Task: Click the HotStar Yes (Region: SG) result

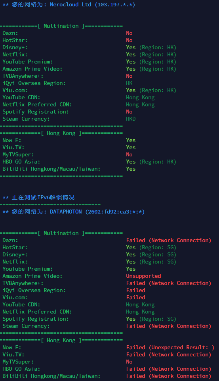Action: pos(151,247)
